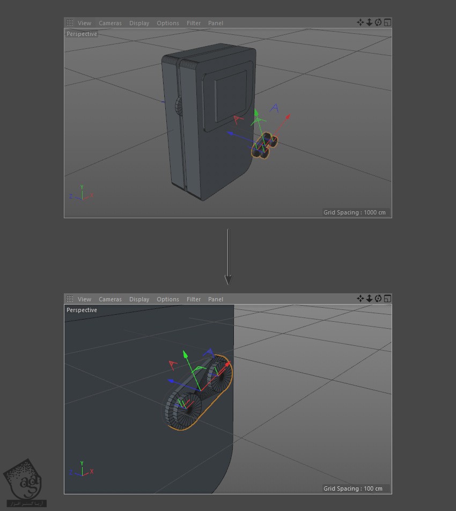
Task: Open the Filter menu in the bottom viewport
Action: coord(194,299)
